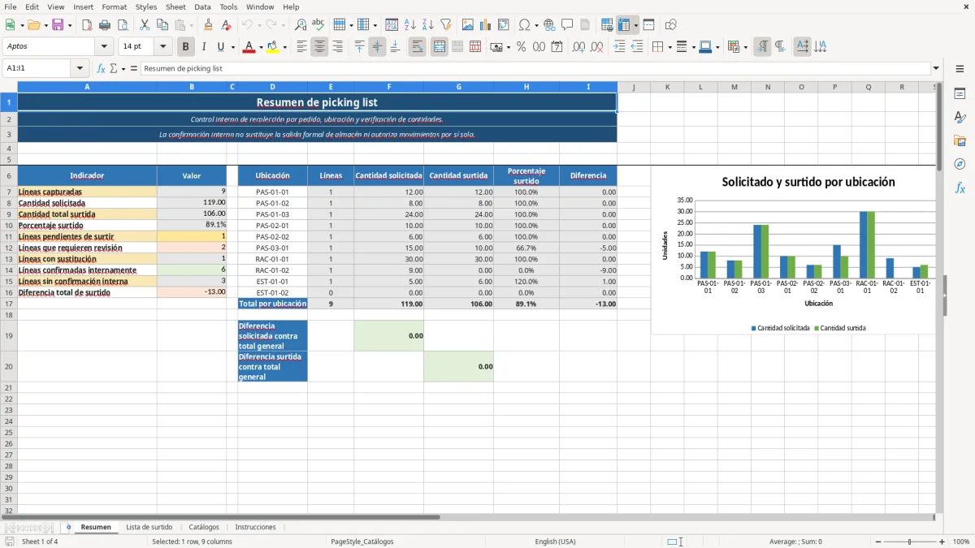Viewport: 975px width, 548px height.
Task: Click the Copy icon
Action: 162,25
